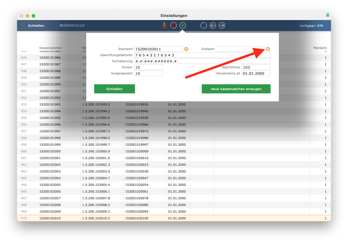
Task: Click Mandant value 1 in row 958
Action: [325, 138]
